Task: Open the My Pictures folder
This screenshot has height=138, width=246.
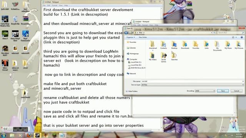Action: (239, 45)
